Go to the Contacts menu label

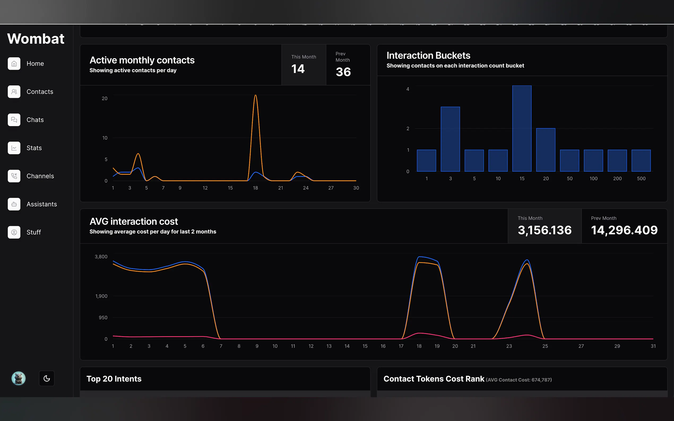pos(40,92)
